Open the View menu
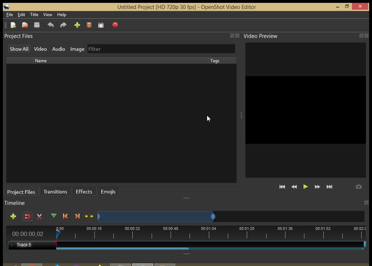This screenshot has width=372, height=266. pyautogui.click(x=48, y=15)
